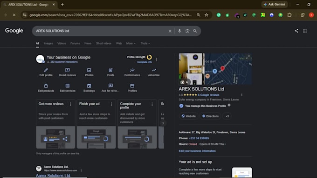The width and height of the screenshot is (317, 178).
Task: Switch to Web tab
Action: point(119,43)
